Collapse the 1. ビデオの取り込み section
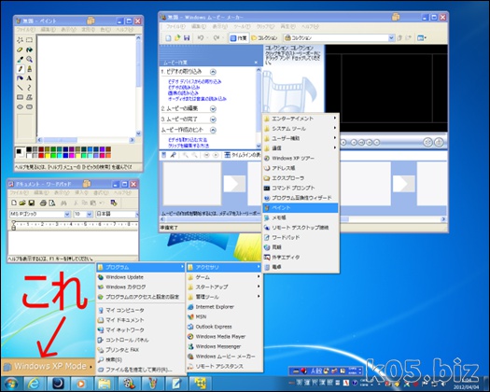 pos(213,72)
